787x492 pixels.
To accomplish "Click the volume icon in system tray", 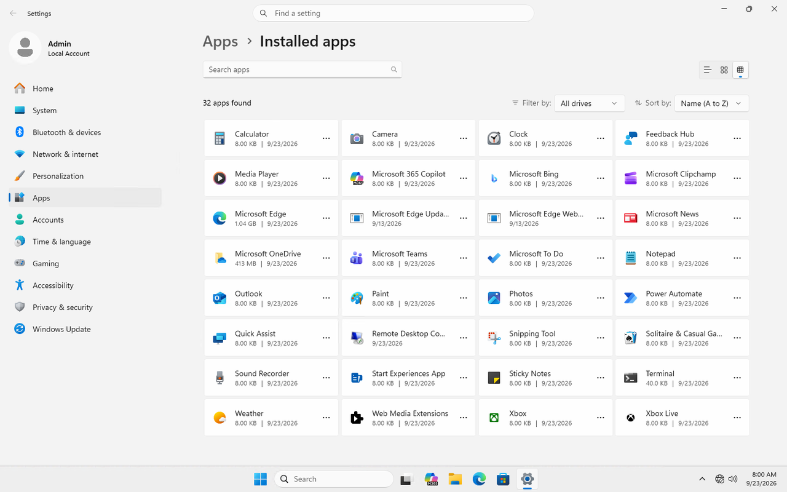I will (733, 479).
